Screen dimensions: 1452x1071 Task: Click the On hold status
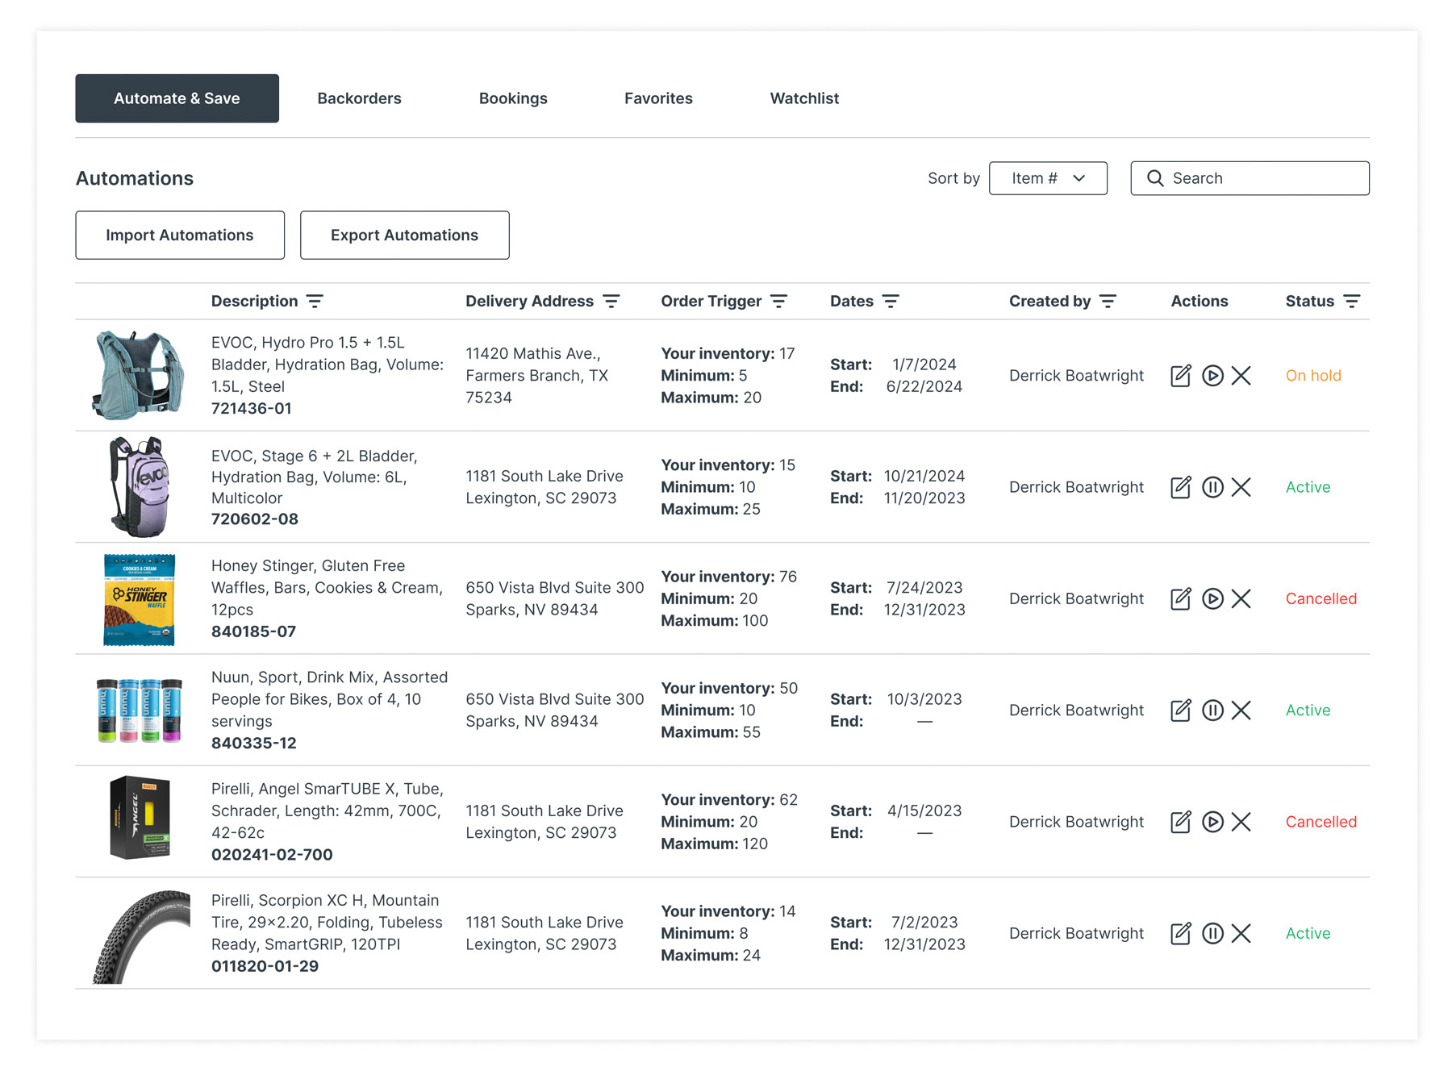pos(1313,376)
